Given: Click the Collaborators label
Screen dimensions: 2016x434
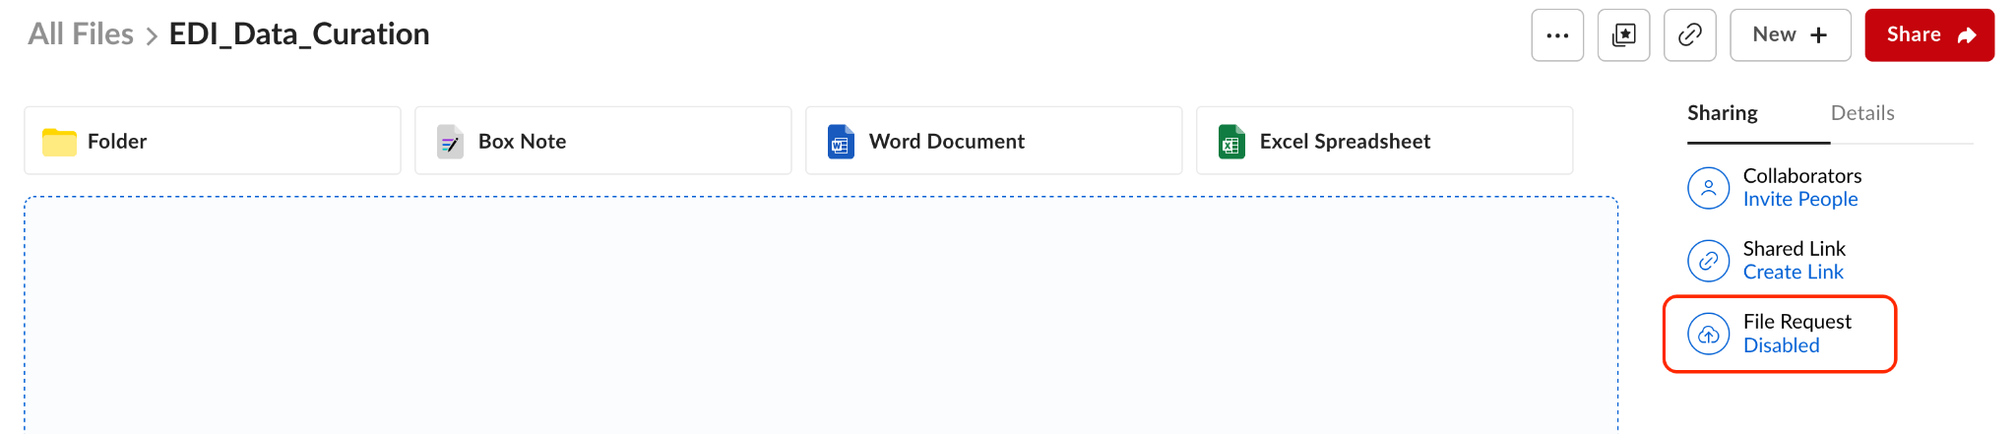Looking at the screenshot, I should pos(1802,176).
